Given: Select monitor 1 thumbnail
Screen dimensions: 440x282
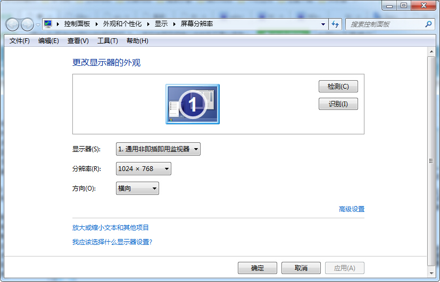Looking at the screenshot, I should [193, 104].
